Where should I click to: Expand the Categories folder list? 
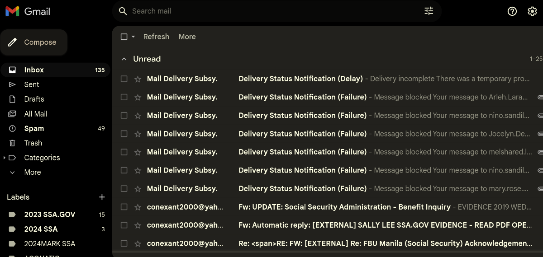click(5, 158)
